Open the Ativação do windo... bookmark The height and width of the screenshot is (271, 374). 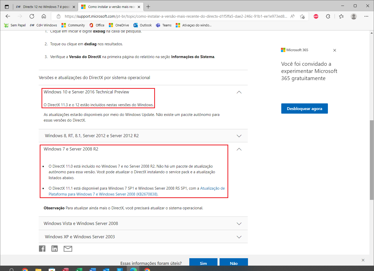194,25
